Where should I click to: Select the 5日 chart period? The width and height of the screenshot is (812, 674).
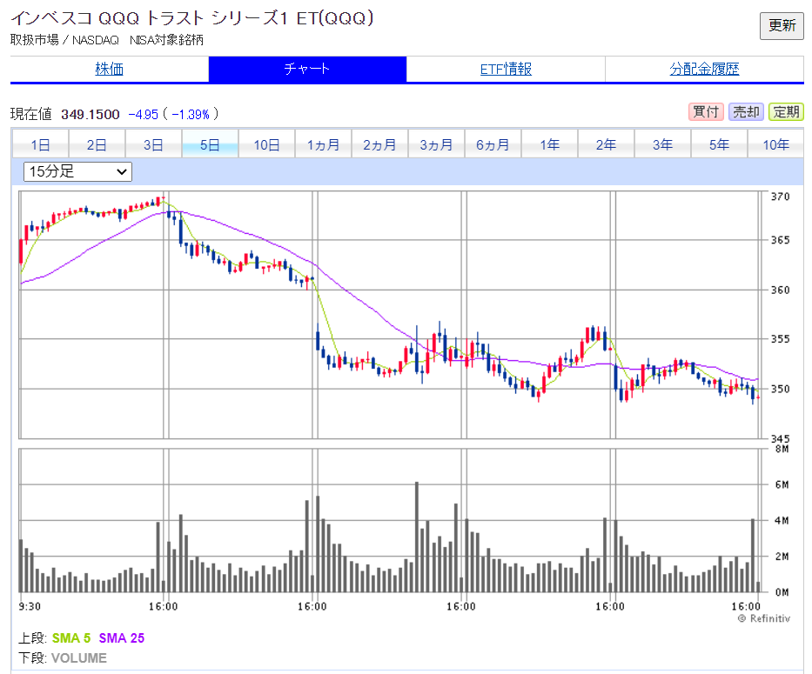point(210,144)
